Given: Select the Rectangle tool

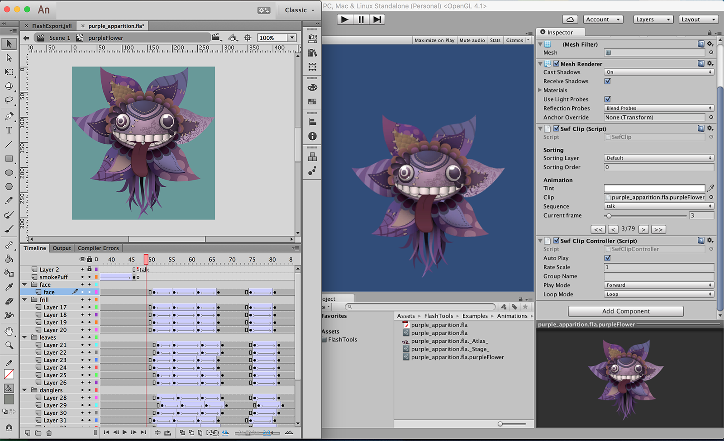Looking at the screenshot, I should [9, 159].
